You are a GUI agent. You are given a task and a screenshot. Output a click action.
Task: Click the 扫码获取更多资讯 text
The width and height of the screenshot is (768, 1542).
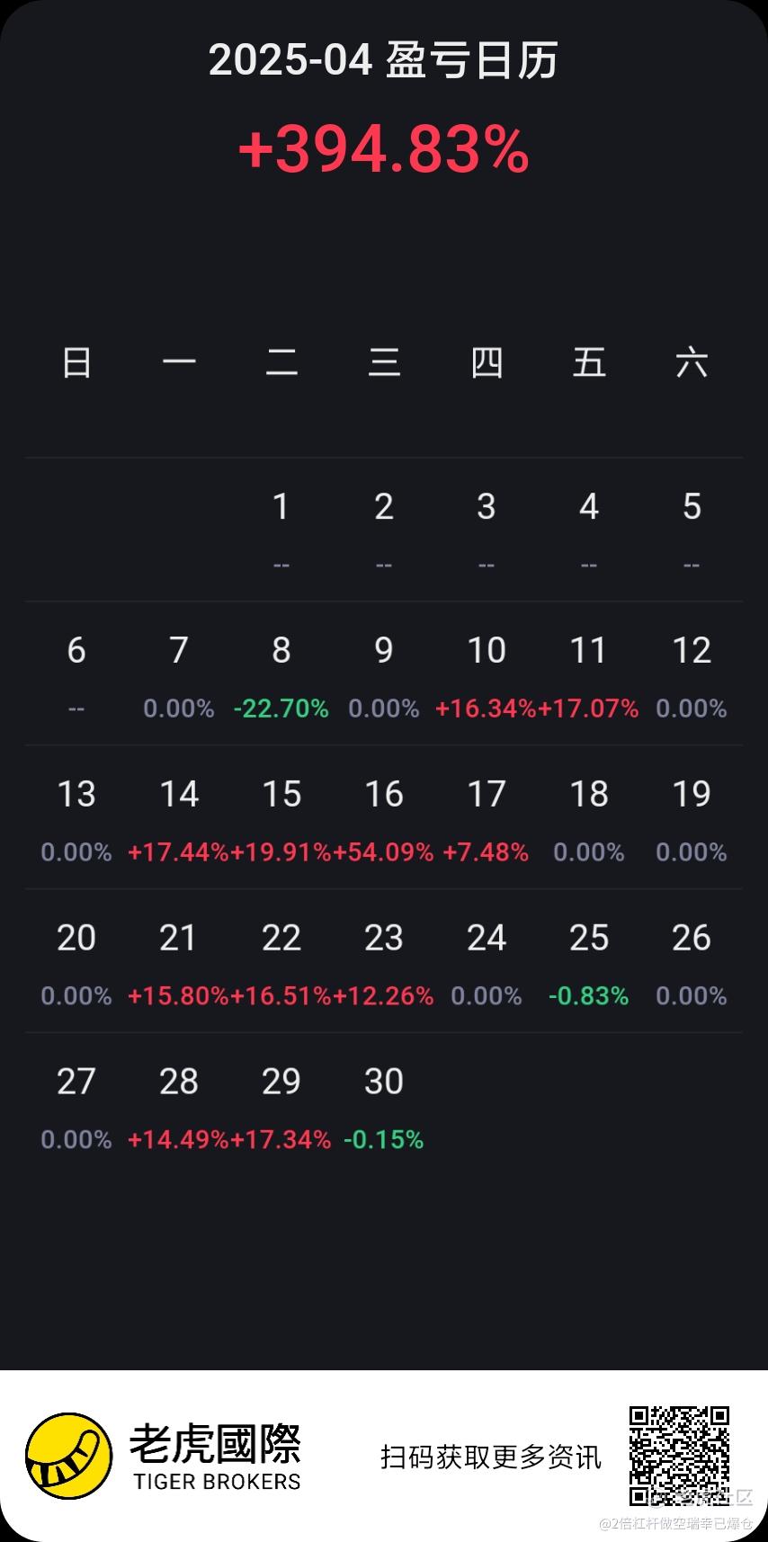(x=491, y=1457)
